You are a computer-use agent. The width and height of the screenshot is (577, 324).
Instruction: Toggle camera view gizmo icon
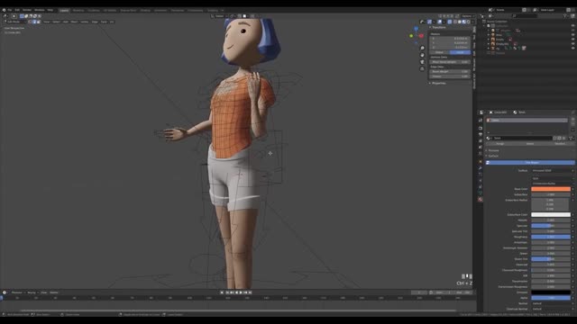click(422, 62)
